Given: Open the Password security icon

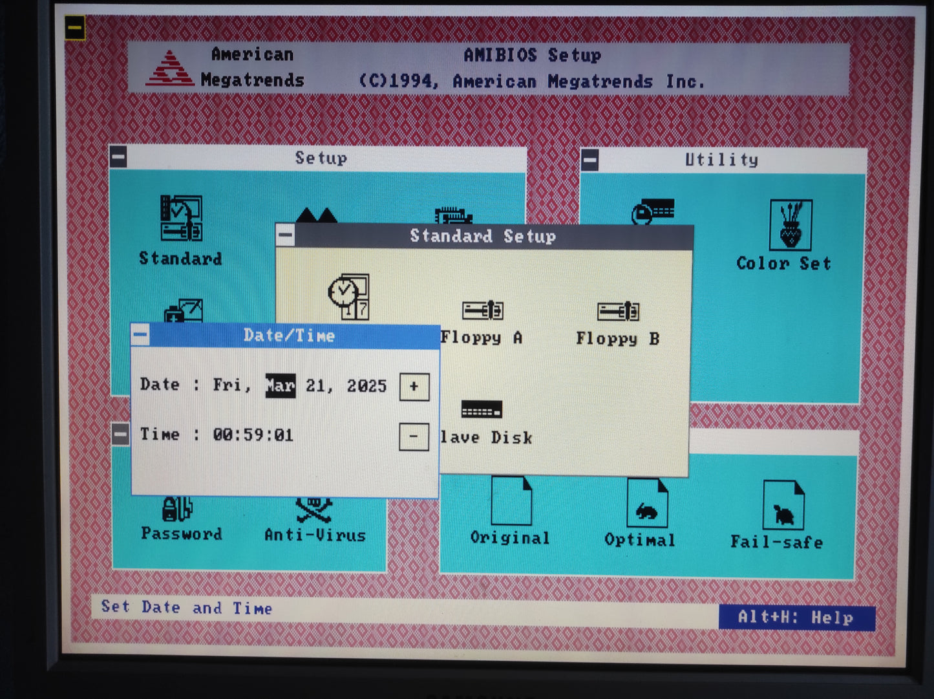Looking at the screenshot, I should pyautogui.click(x=178, y=510).
